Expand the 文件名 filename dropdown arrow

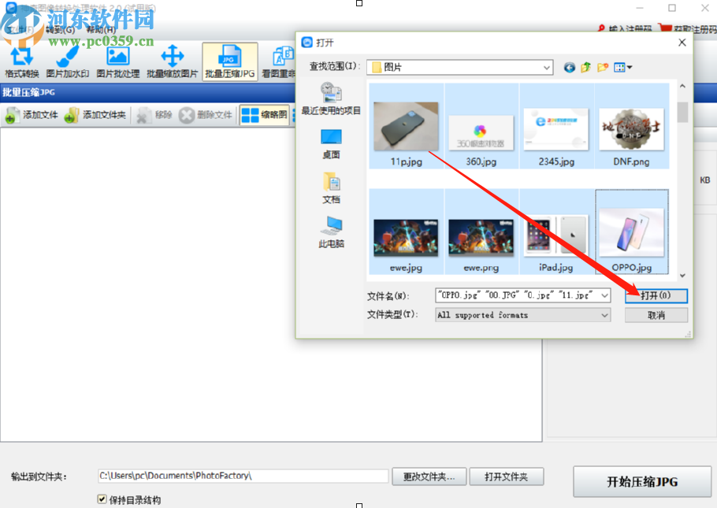[604, 296]
